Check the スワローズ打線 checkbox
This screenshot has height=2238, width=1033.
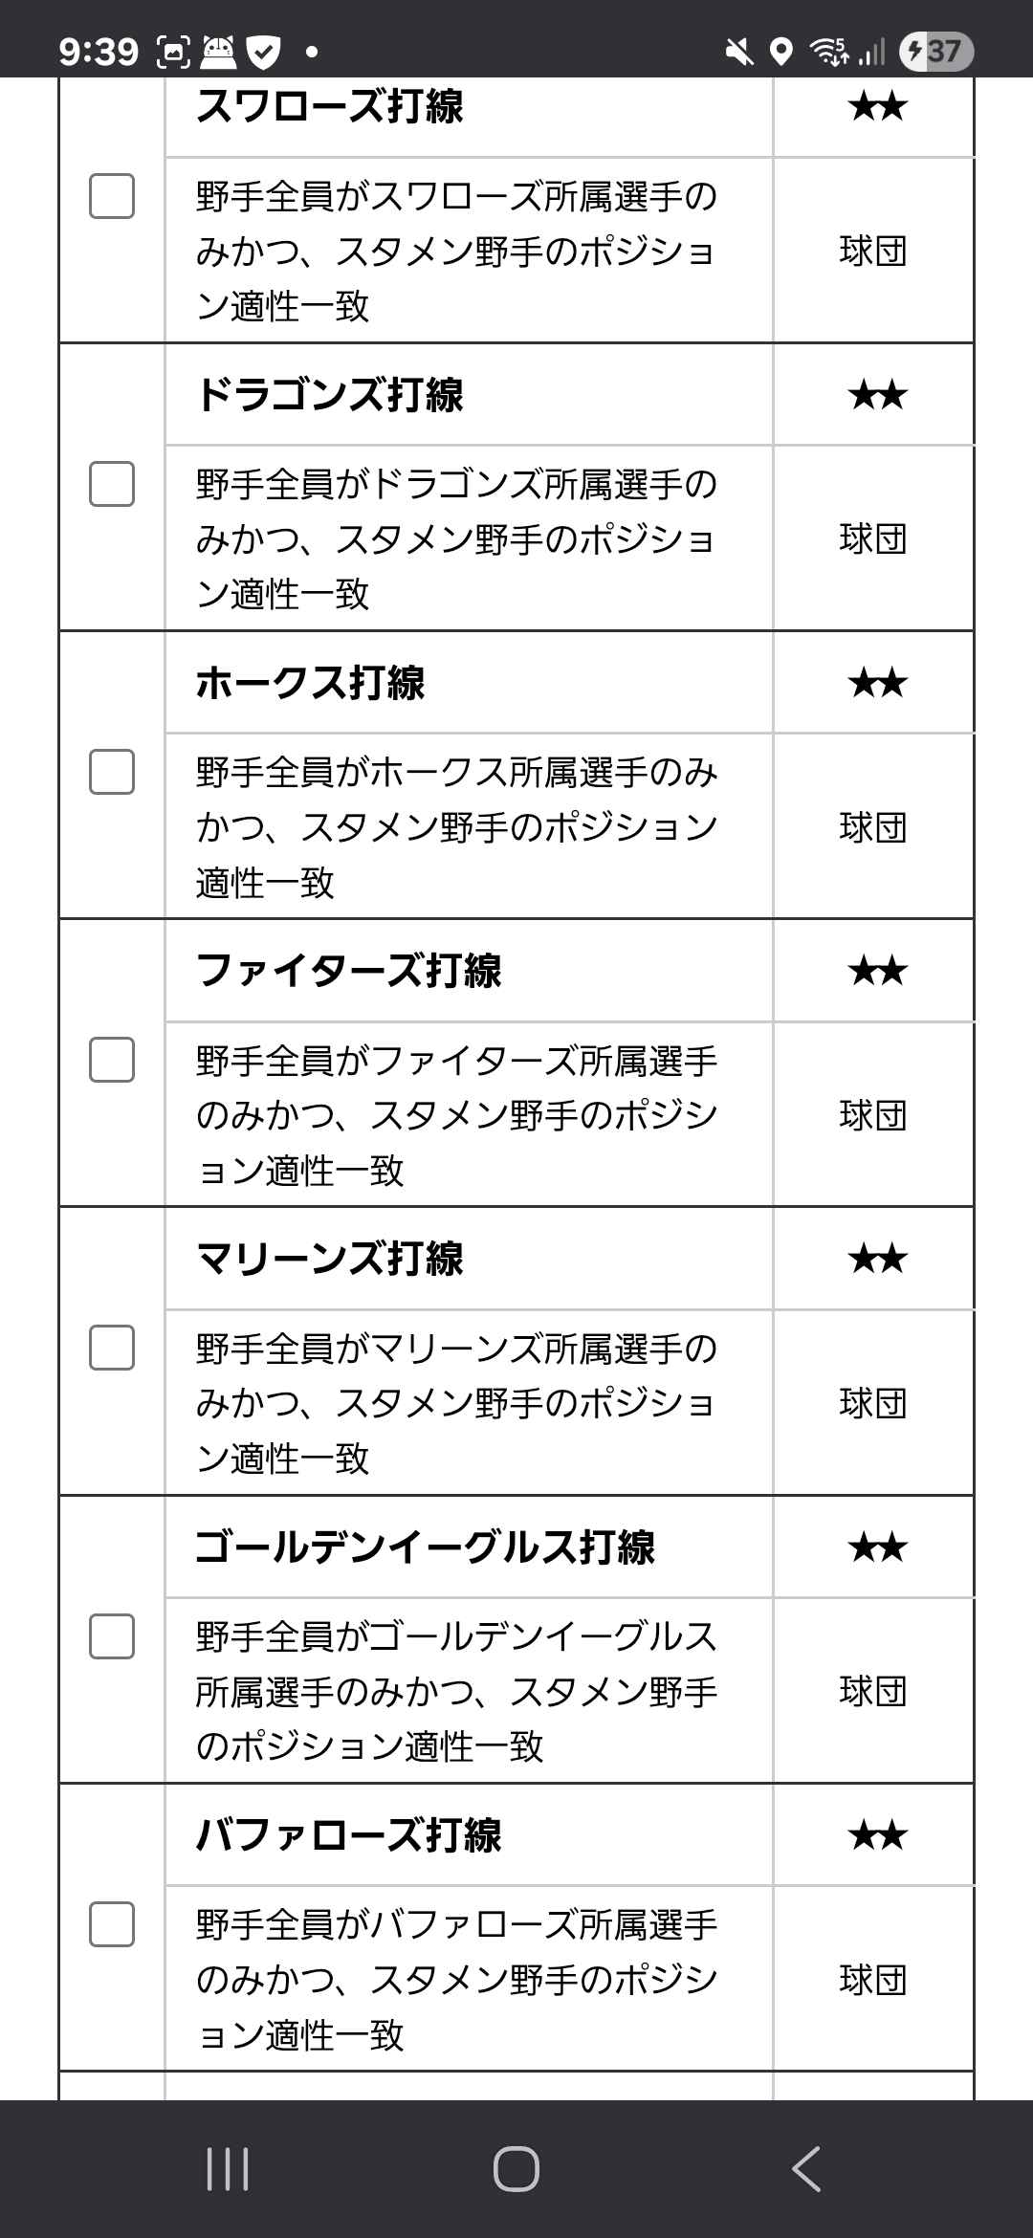click(x=112, y=196)
